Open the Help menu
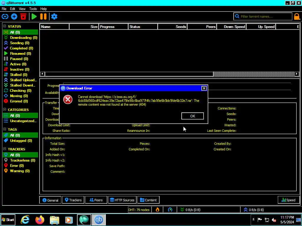This screenshot has height=226, width=302. (44, 9)
